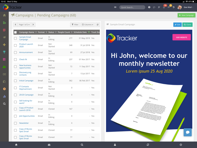Open the Page 1 of 2 dropdown

click(24, 25)
